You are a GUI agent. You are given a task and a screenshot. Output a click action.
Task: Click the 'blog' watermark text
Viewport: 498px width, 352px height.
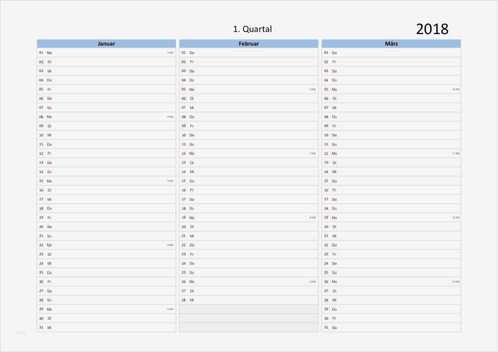(x=21, y=333)
